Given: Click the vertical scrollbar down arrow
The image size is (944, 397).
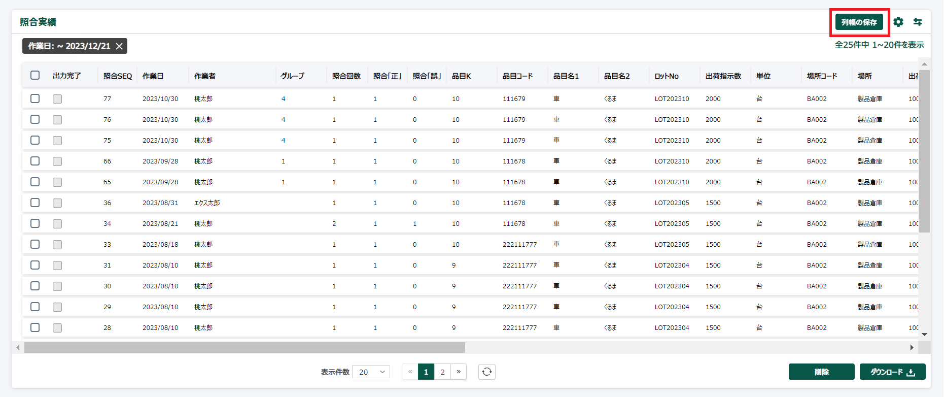Looking at the screenshot, I should coord(924,334).
